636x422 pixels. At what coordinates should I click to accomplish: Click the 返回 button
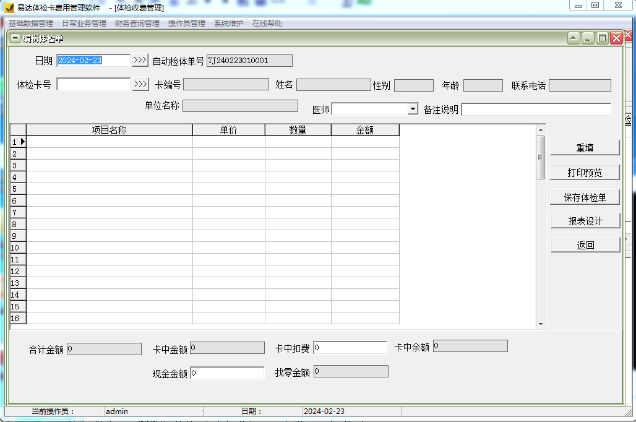[585, 244]
